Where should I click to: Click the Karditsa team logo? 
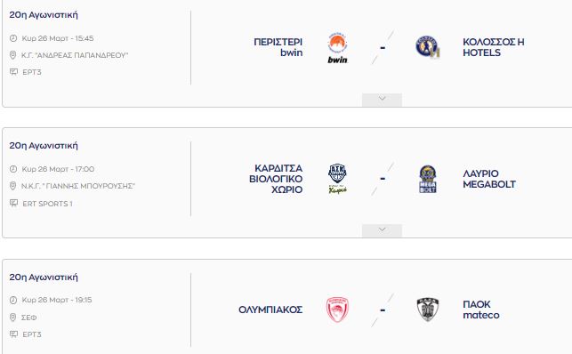click(337, 179)
